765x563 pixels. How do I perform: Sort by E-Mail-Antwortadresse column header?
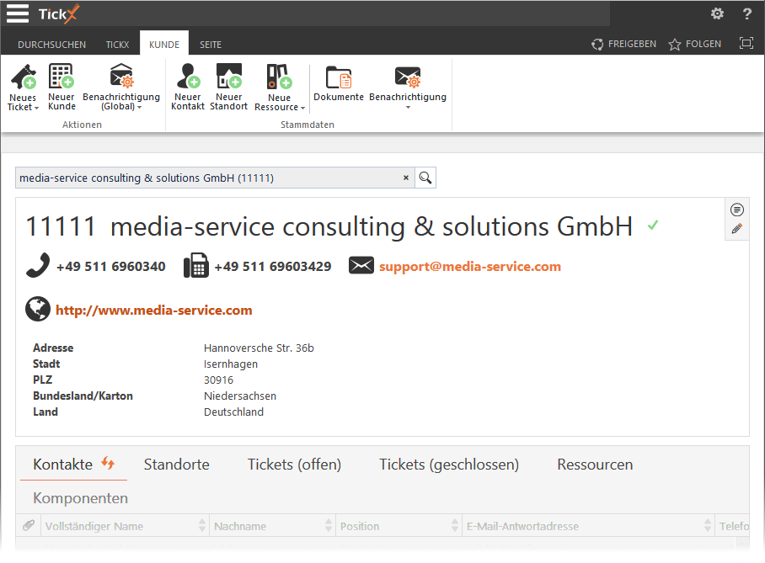click(588, 526)
